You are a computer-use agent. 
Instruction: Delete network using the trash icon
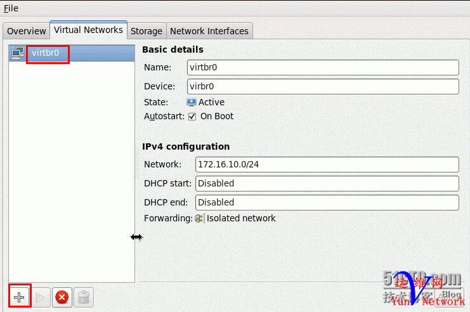pyautogui.click(x=83, y=297)
